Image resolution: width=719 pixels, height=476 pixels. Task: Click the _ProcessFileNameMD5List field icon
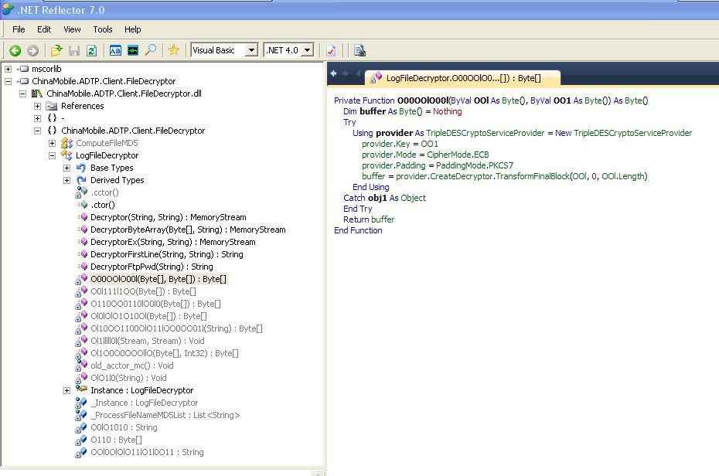[x=81, y=414]
